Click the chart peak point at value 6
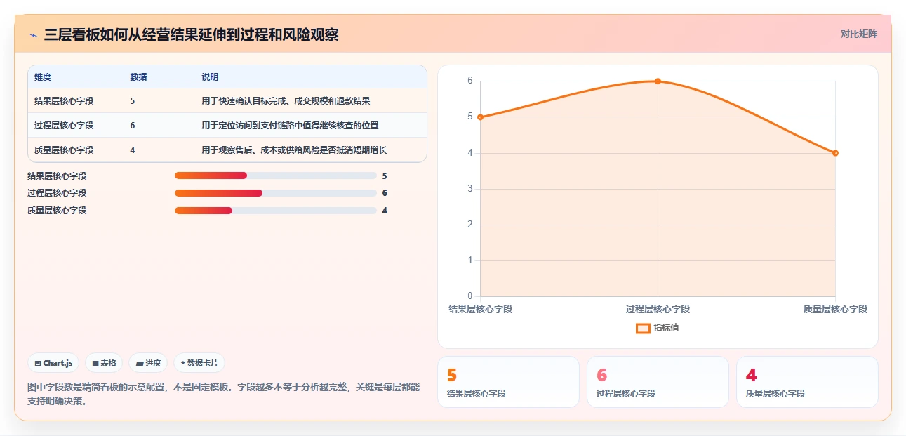 click(658, 81)
